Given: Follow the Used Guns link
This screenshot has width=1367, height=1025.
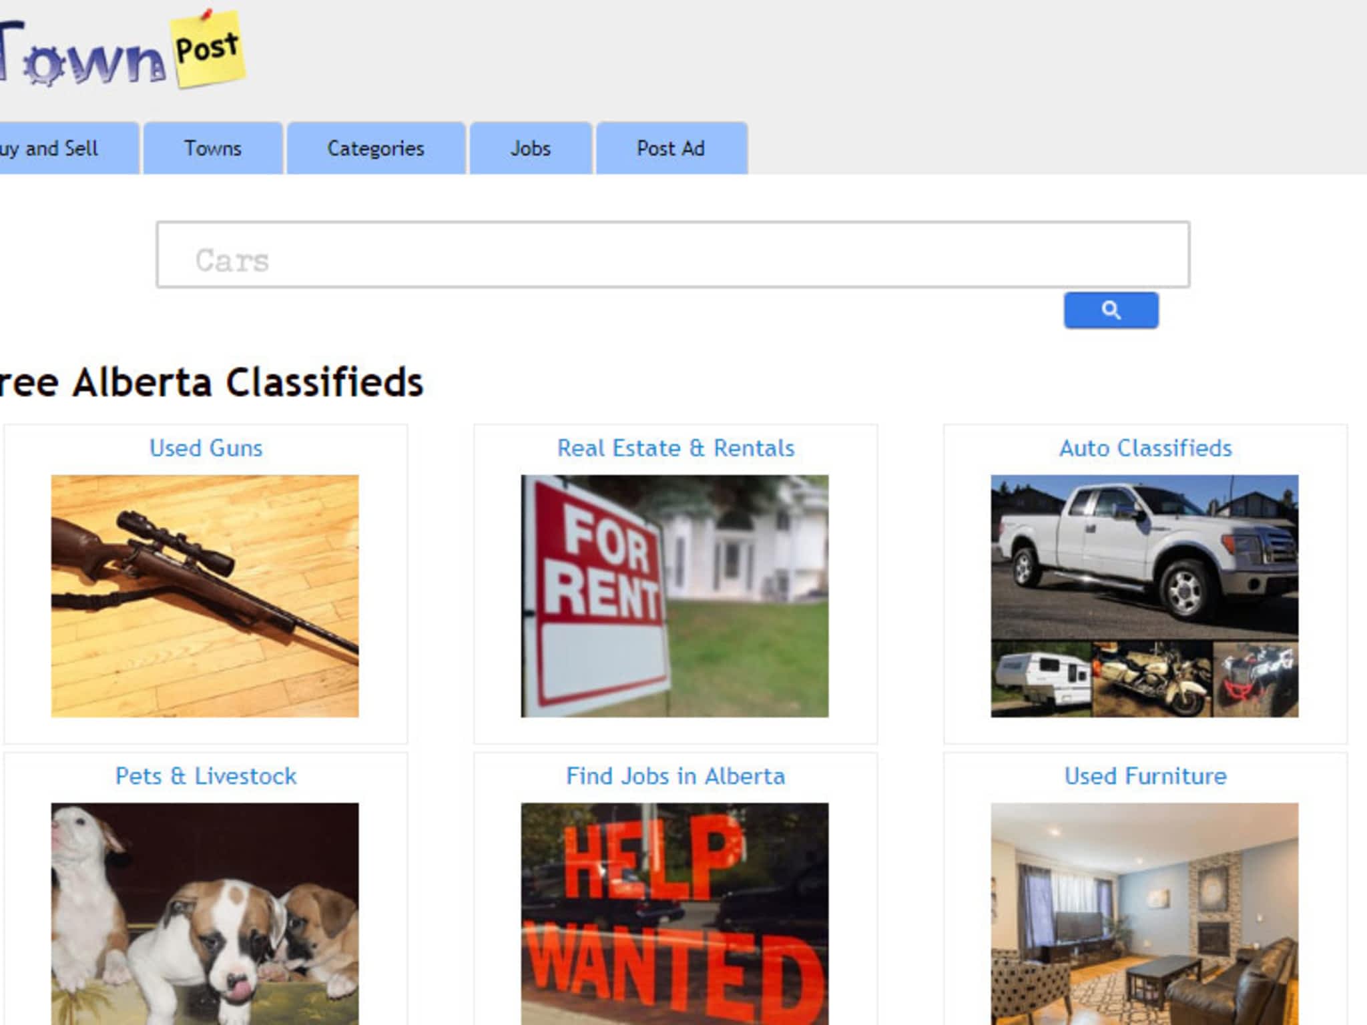Looking at the screenshot, I should [206, 448].
